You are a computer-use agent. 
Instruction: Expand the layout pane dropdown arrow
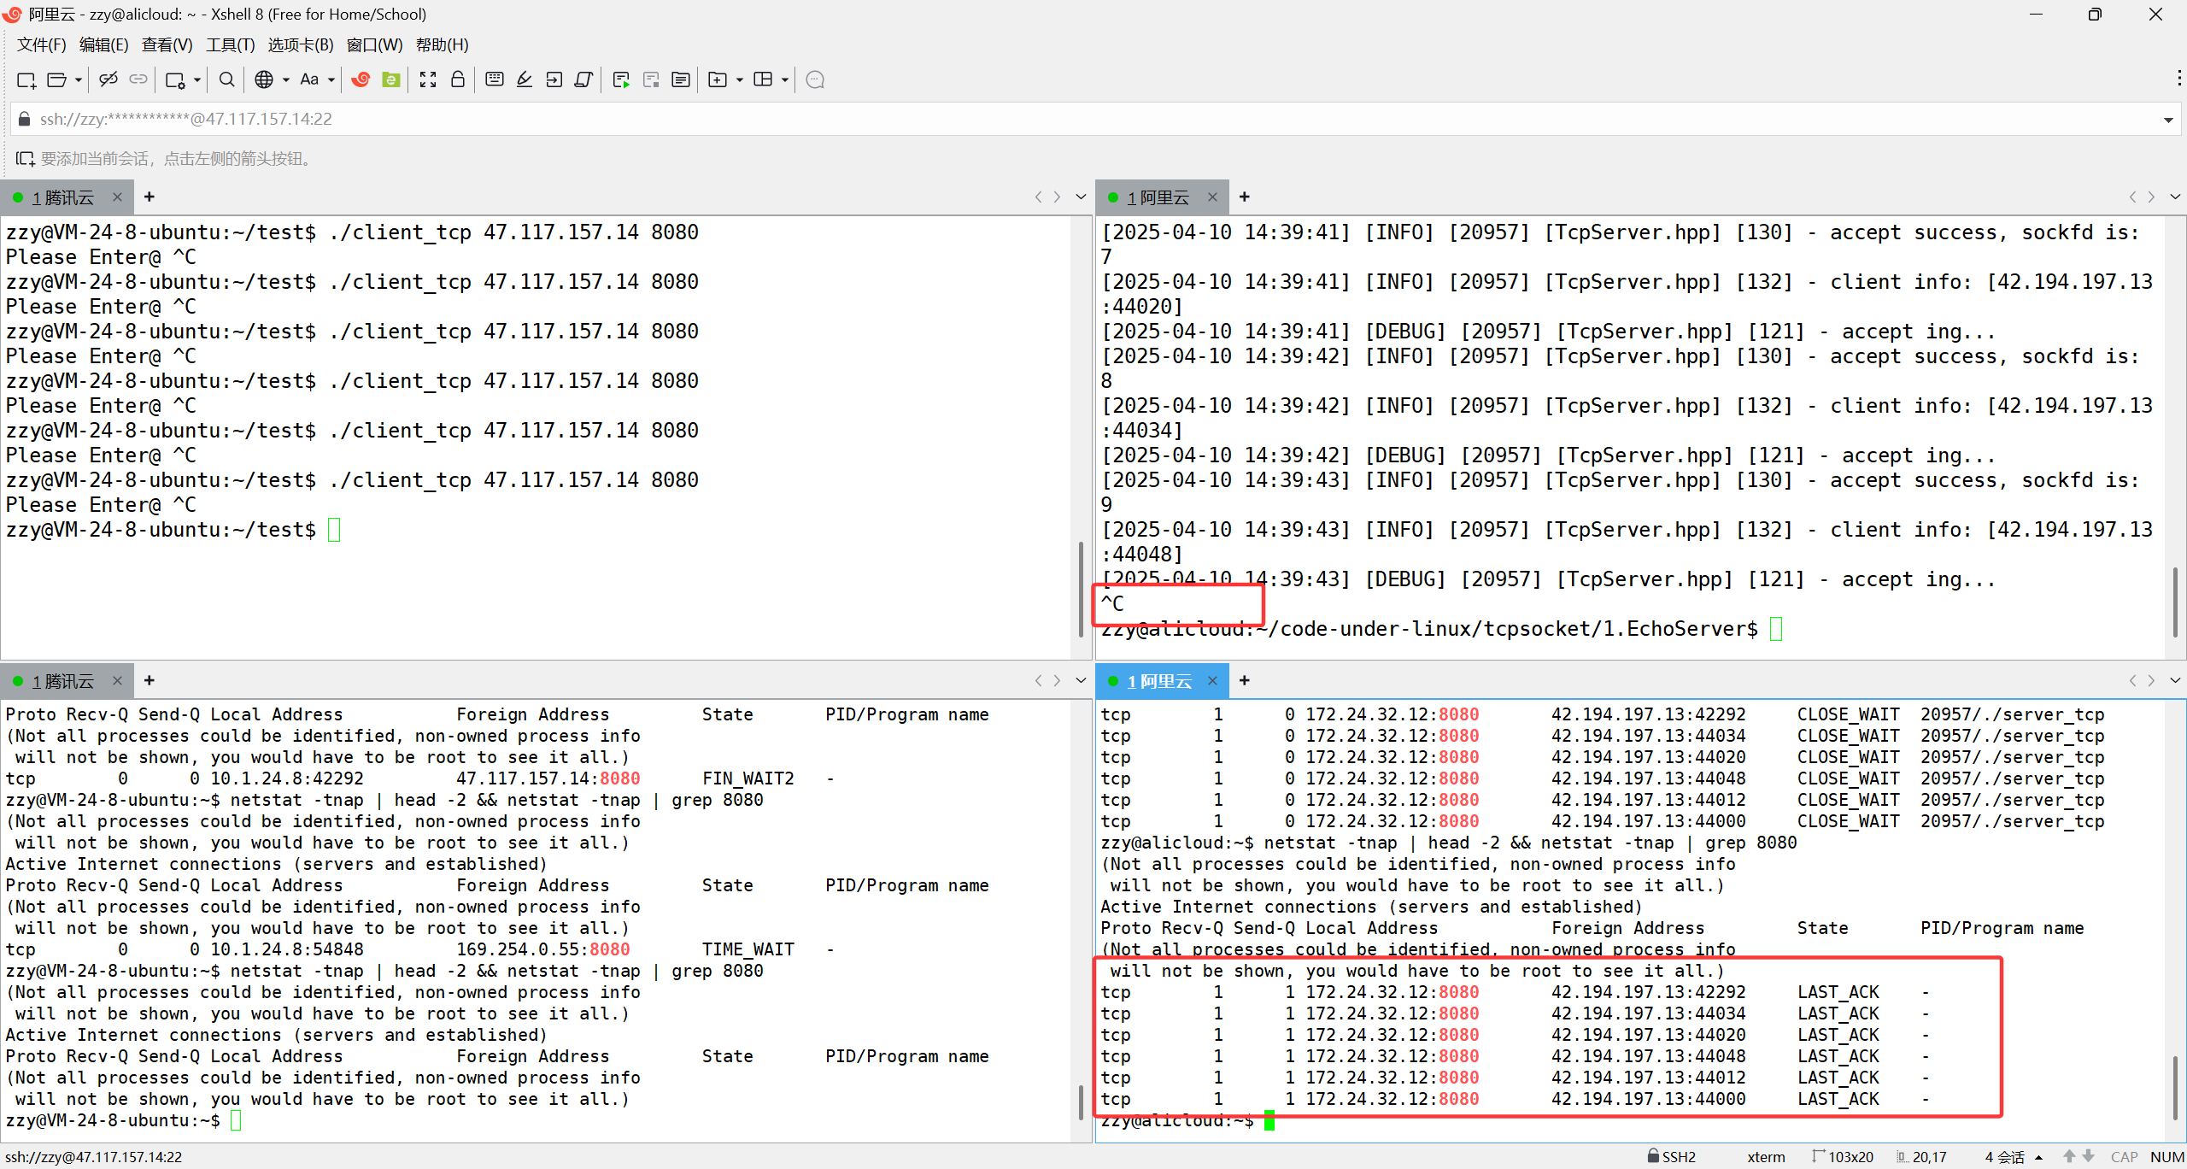[785, 79]
